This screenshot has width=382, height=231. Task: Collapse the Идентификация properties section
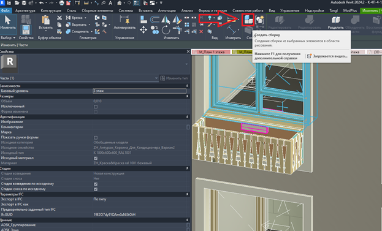pyautogui.click(x=187, y=117)
